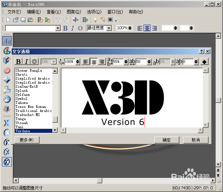Adjust the tracking spinner showing 50
223x192 pixels.
point(149,62)
